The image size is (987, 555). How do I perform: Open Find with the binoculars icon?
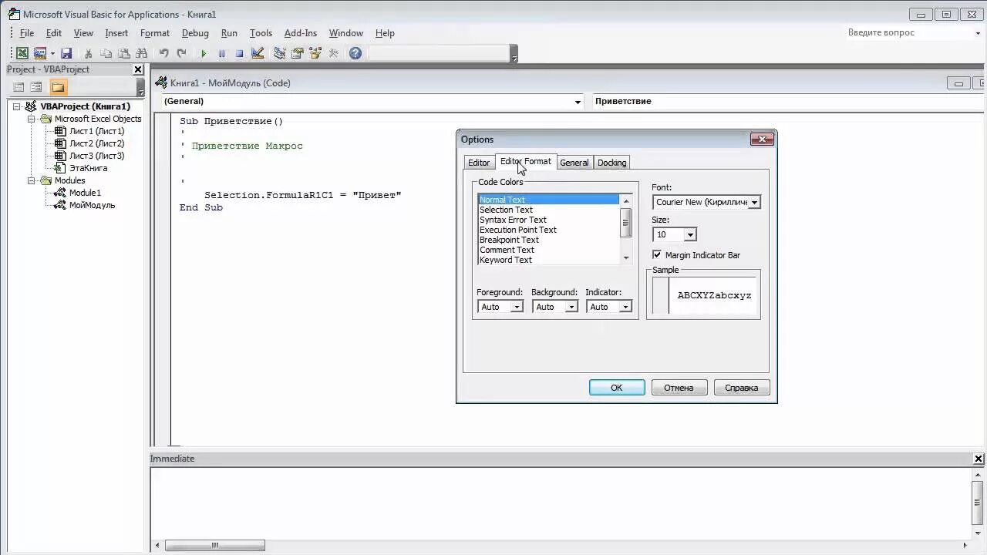pyautogui.click(x=141, y=53)
